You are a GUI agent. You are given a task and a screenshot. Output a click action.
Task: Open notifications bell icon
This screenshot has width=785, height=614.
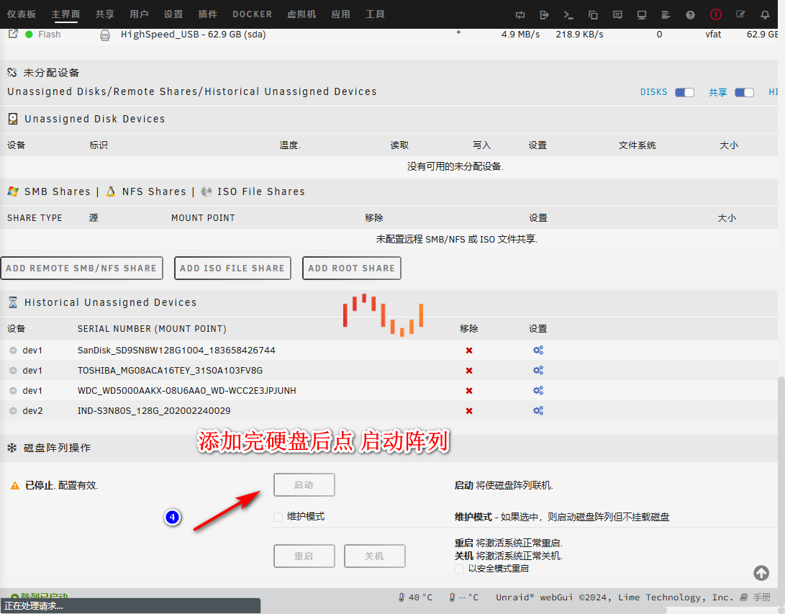[x=765, y=14]
